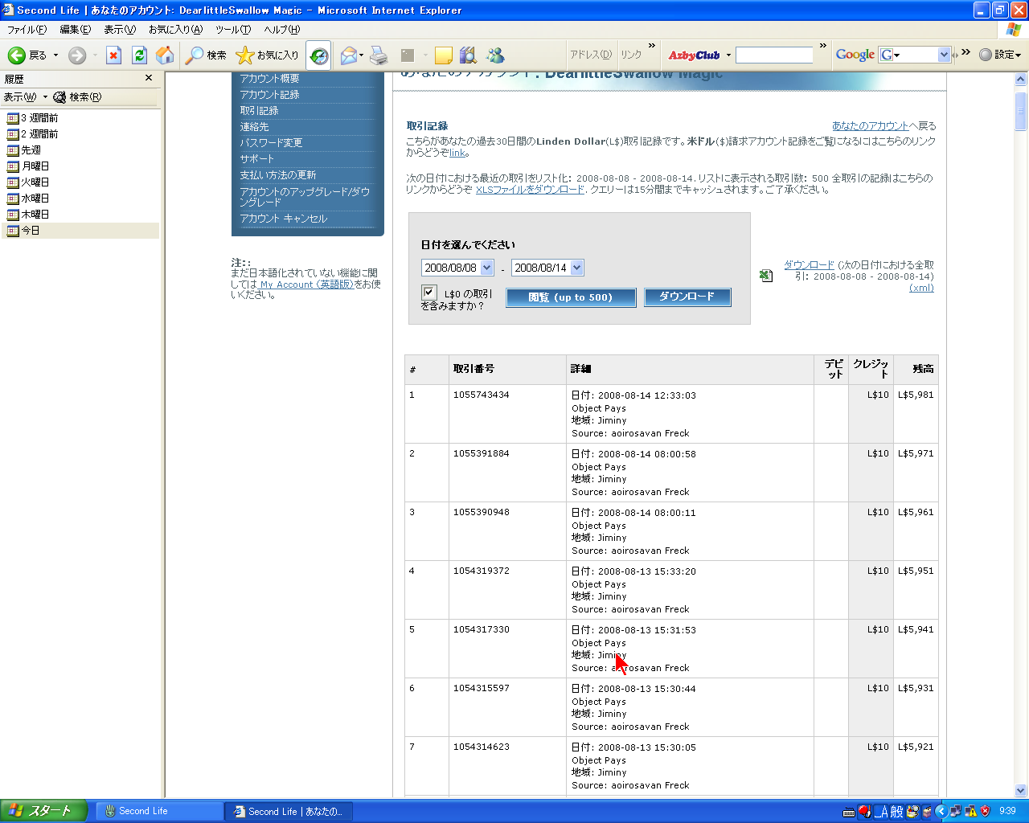Click the blue ダウンロード button
The width and height of the screenshot is (1029, 823).
tap(687, 297)
